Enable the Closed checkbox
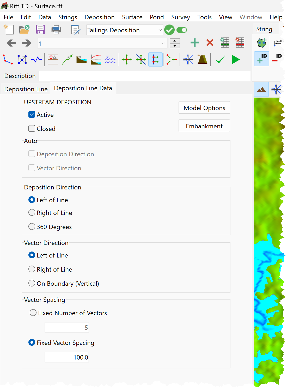Viewport: 287px width, 389px height. (x=32, y=128)
